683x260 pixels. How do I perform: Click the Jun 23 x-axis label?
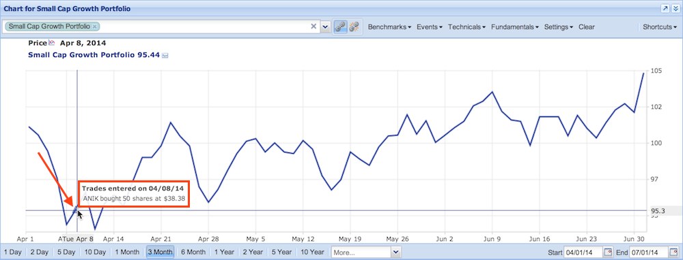587,239
